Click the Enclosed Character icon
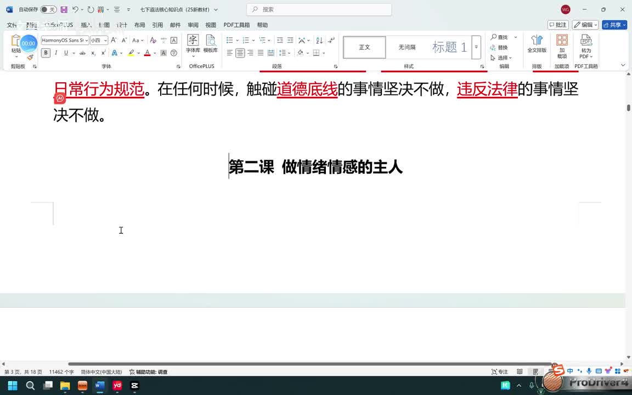The width and height of the screenshot is (632, 395). [174, 53]
